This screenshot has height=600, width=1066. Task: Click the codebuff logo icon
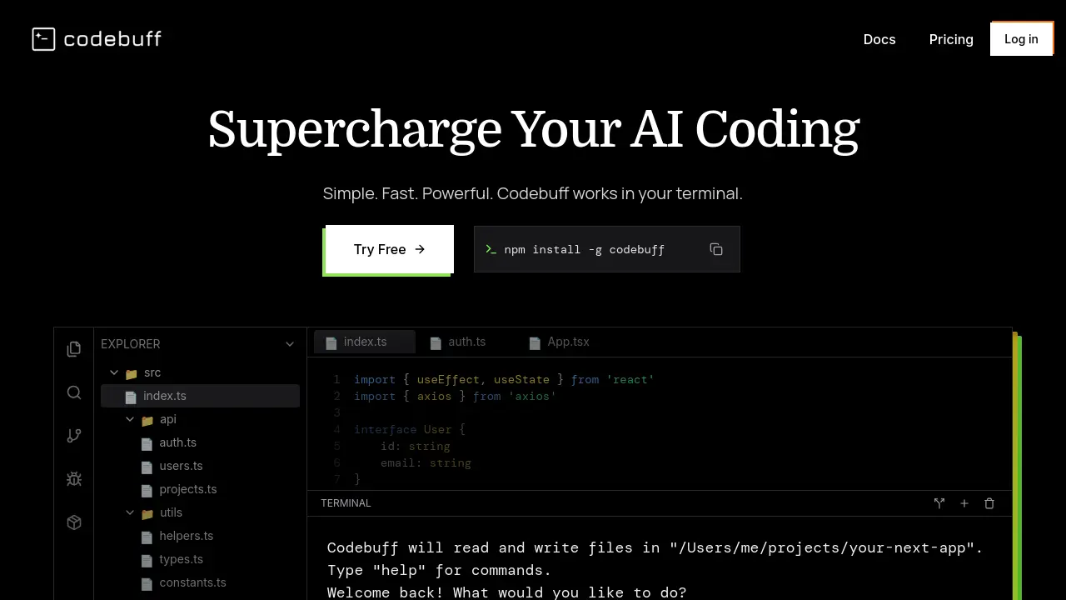point(43,39)
